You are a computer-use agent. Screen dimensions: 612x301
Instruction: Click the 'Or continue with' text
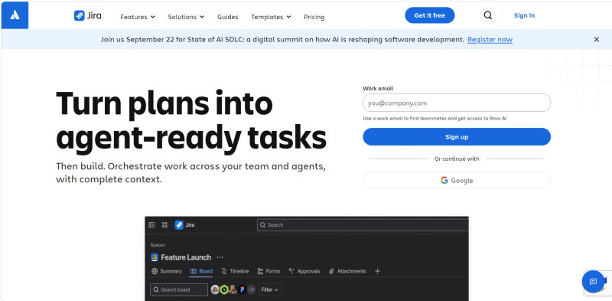(457, 159)
